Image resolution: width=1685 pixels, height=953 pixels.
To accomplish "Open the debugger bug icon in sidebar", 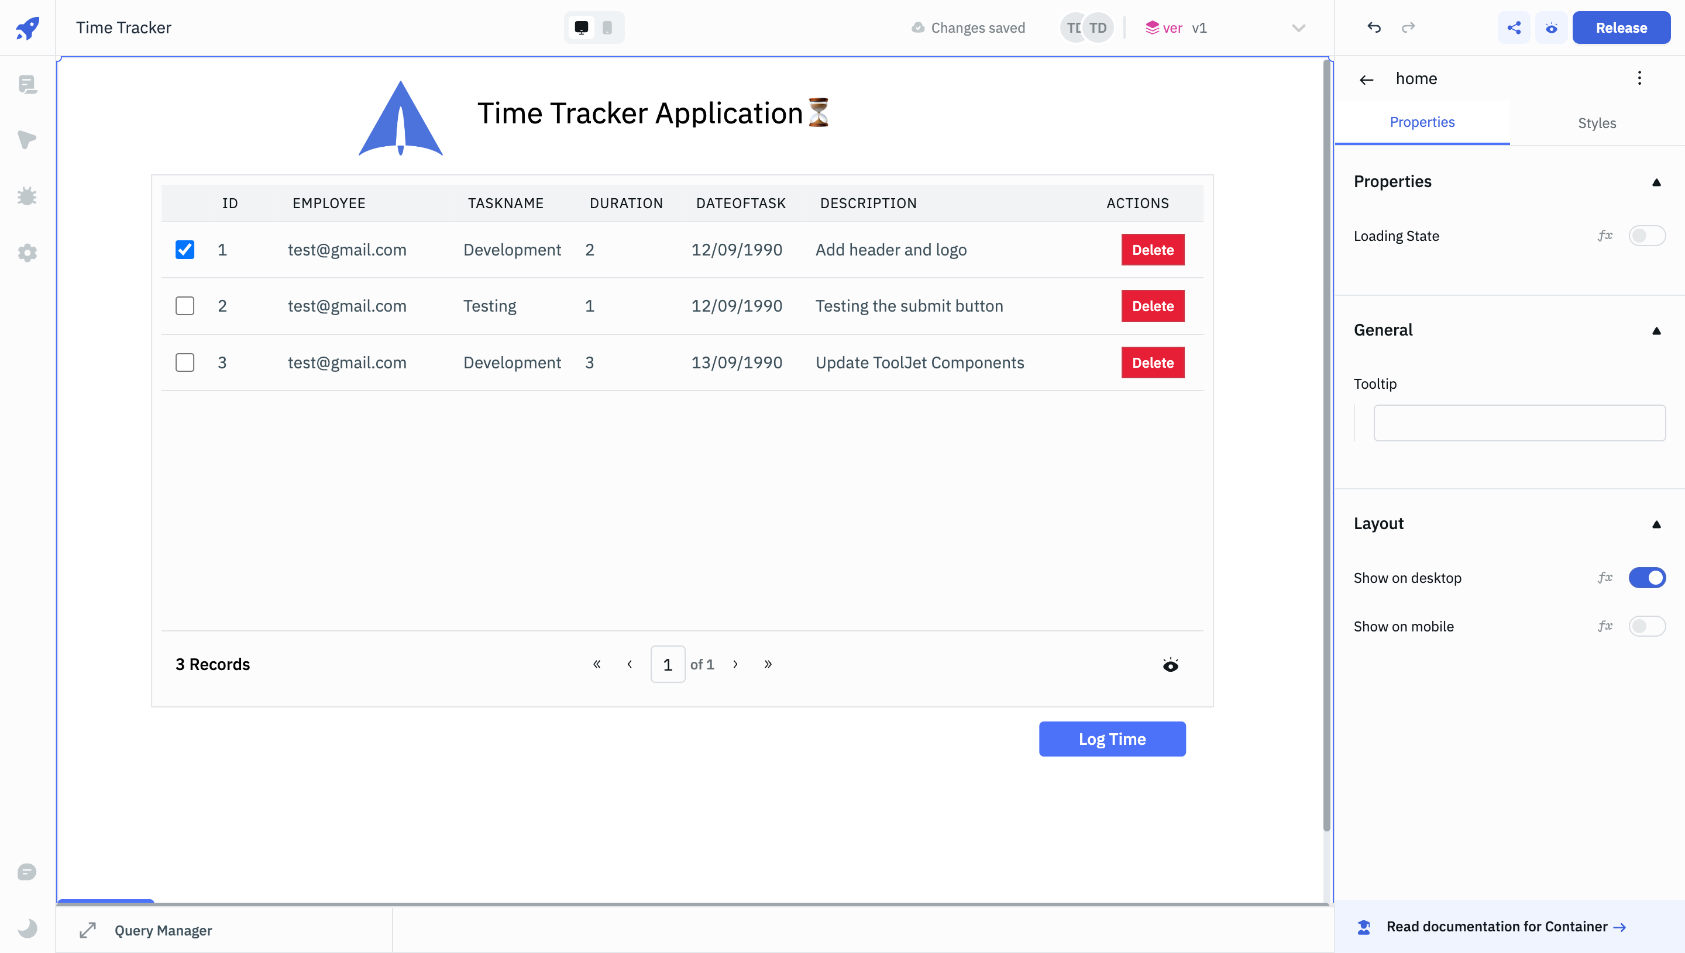I will tap(27, 196).
